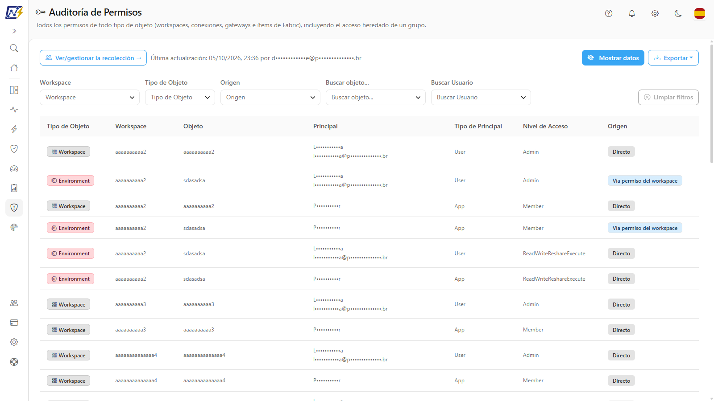
Task: Open the clipboard report sidebar icon
Action: (14, 188)
